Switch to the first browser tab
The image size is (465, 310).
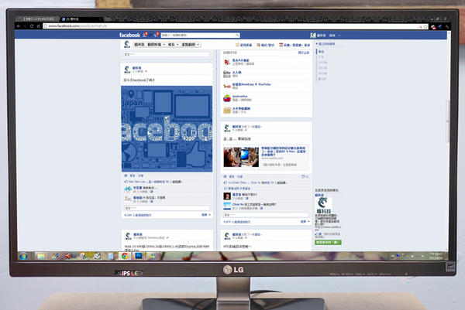[37, 19]
